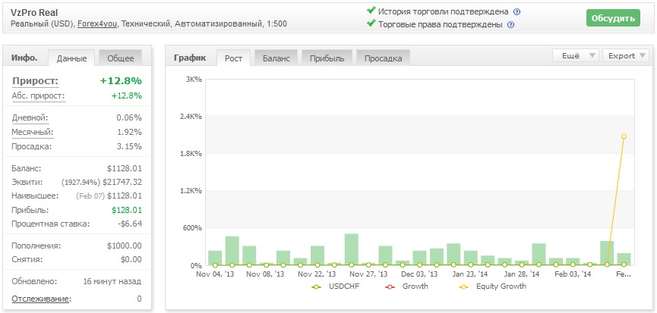This screenshot has height=313, width=657.
Task: Click the Торговые права подтверждены text
Action: [x=441, y=25]
